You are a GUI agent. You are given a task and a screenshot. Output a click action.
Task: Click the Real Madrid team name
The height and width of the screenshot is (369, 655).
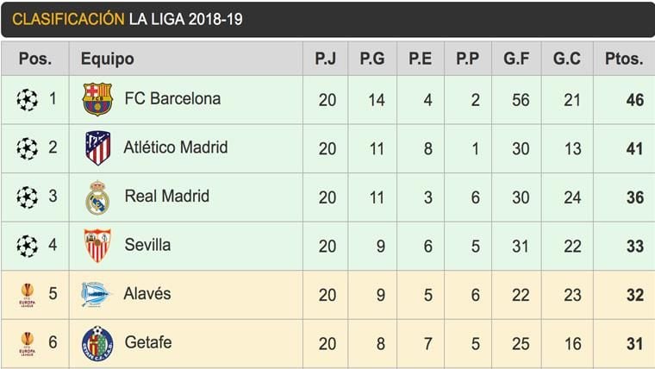click(x=167, y=197)
